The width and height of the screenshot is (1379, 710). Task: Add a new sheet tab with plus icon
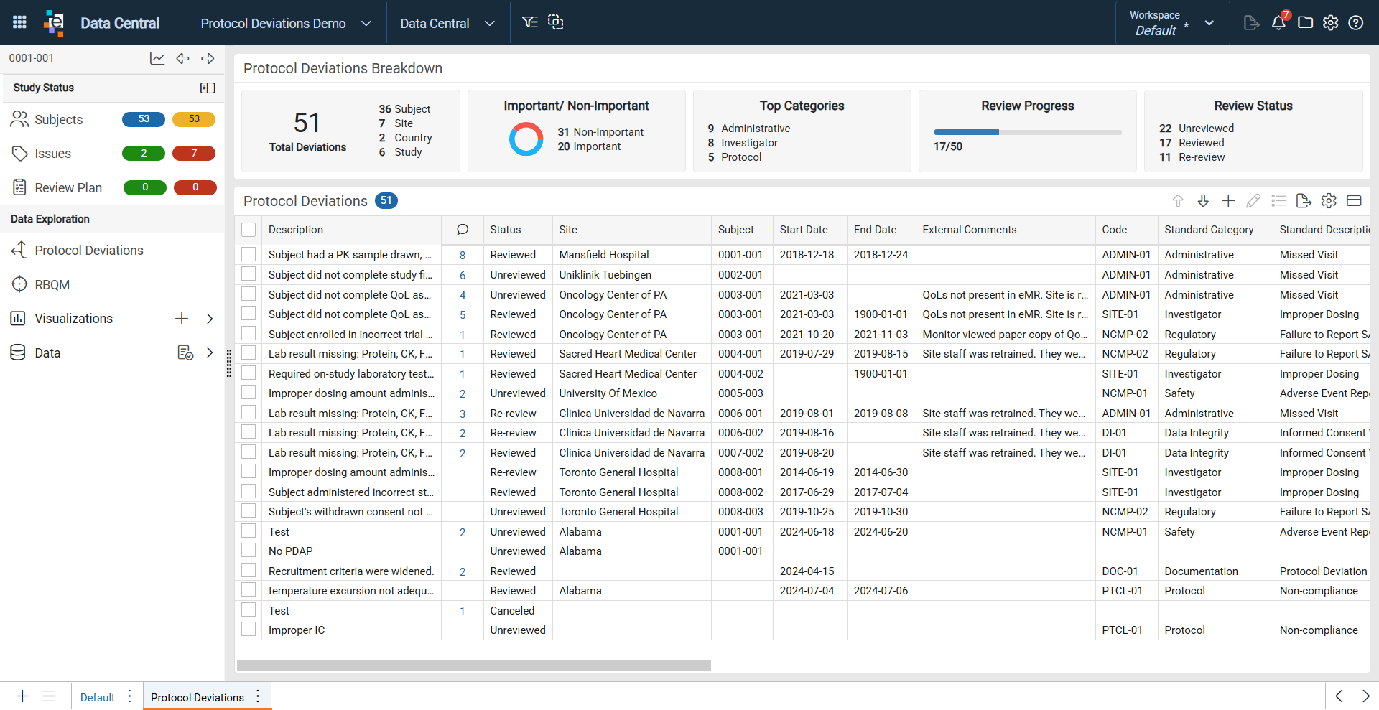coord(22,696)
